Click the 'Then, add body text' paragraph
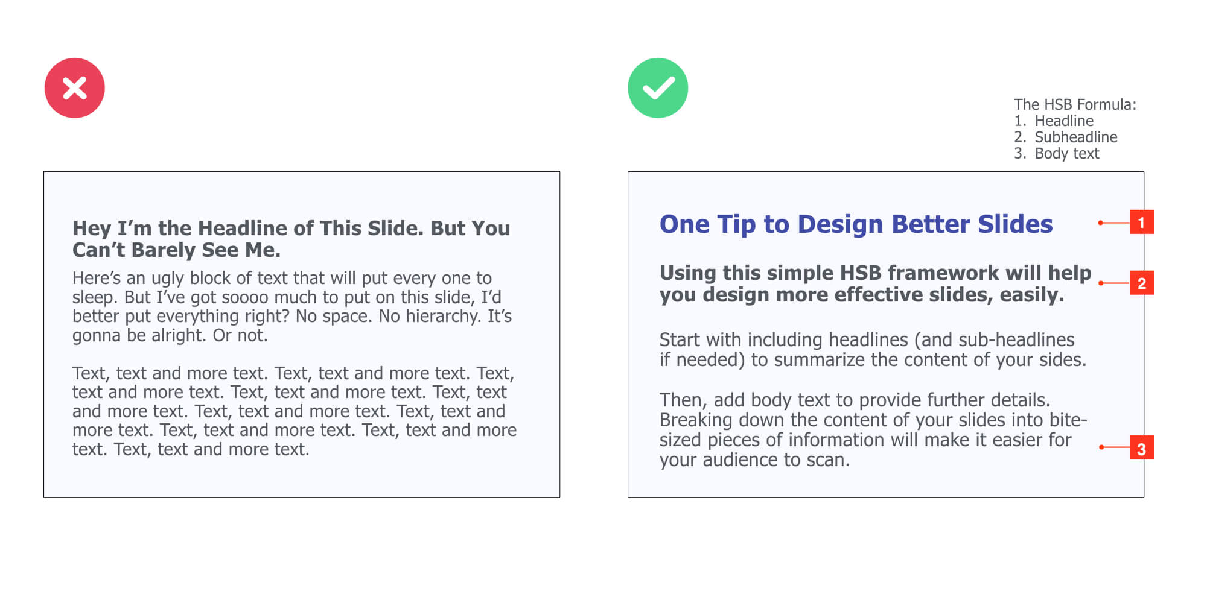1207x603 pixels. pyautogui.click(x=873, y=430)
